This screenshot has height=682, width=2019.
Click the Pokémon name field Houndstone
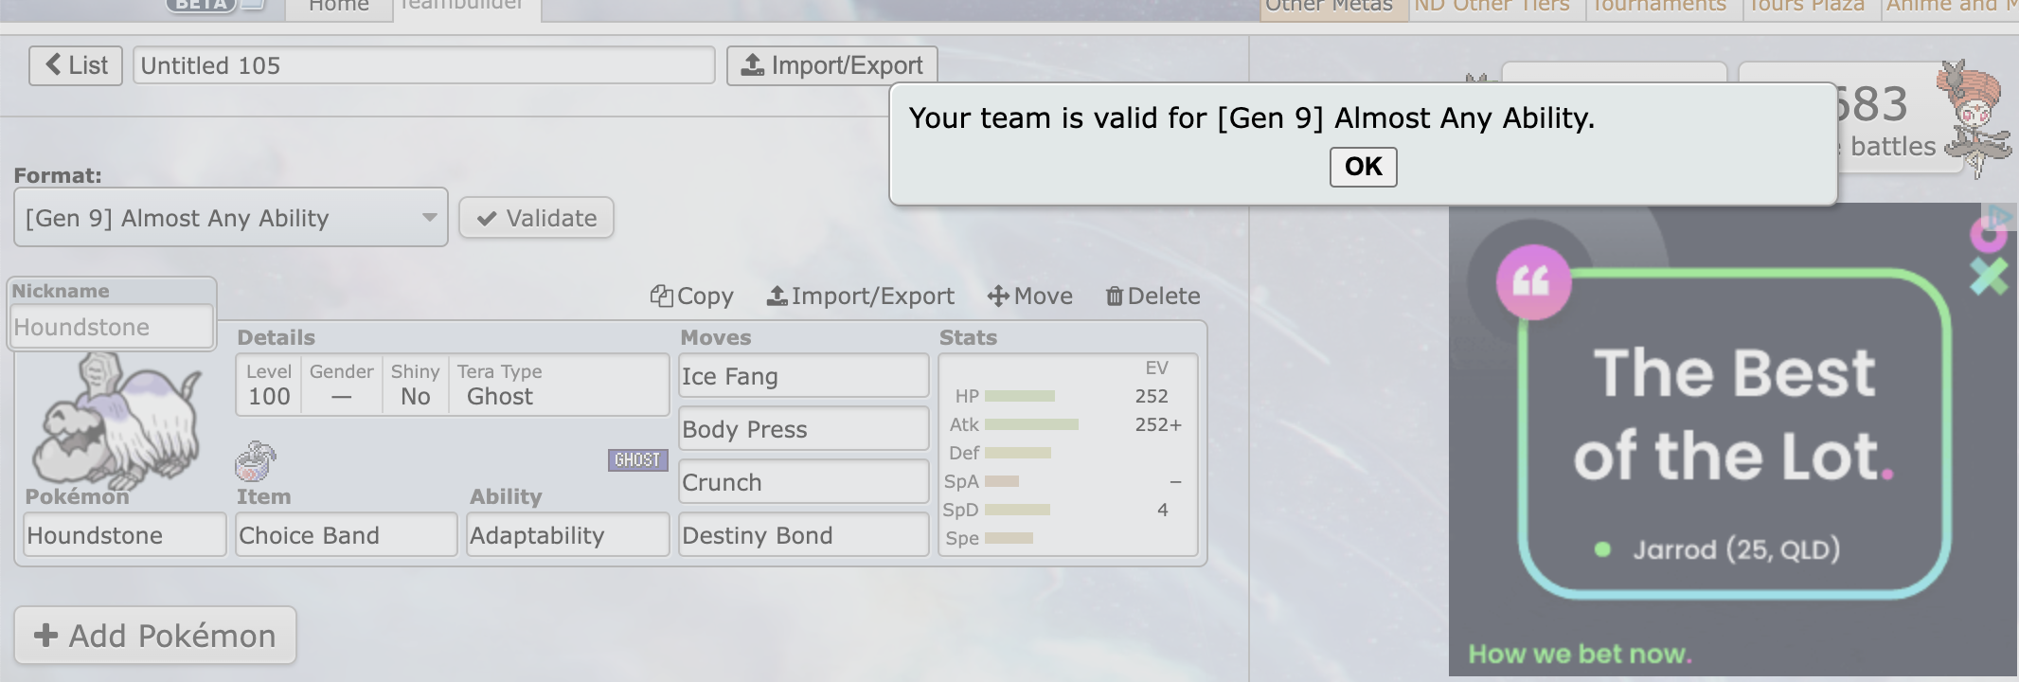(125, 535)
